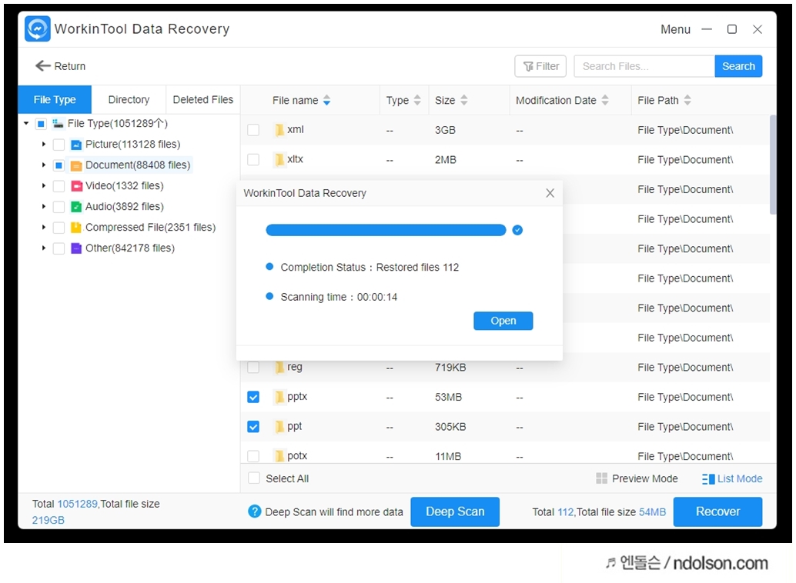Expand the Audio tree node
This screenshot has width=796, height=583.
point(44,207)
